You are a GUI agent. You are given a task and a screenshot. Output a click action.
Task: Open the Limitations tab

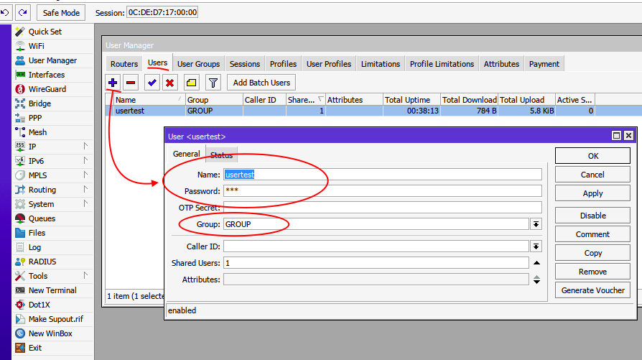click(381, 64)
